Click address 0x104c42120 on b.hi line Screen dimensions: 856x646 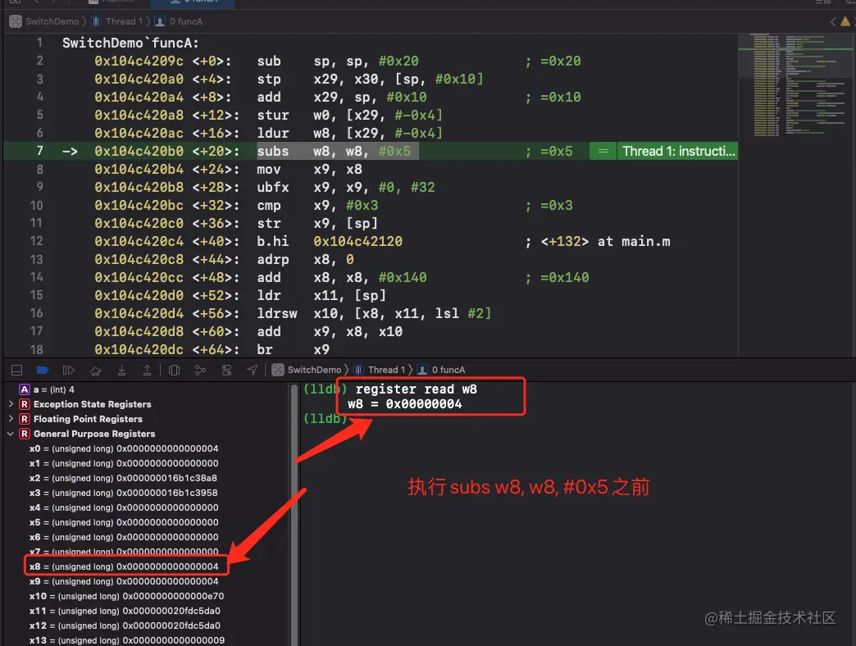(357, 241)
